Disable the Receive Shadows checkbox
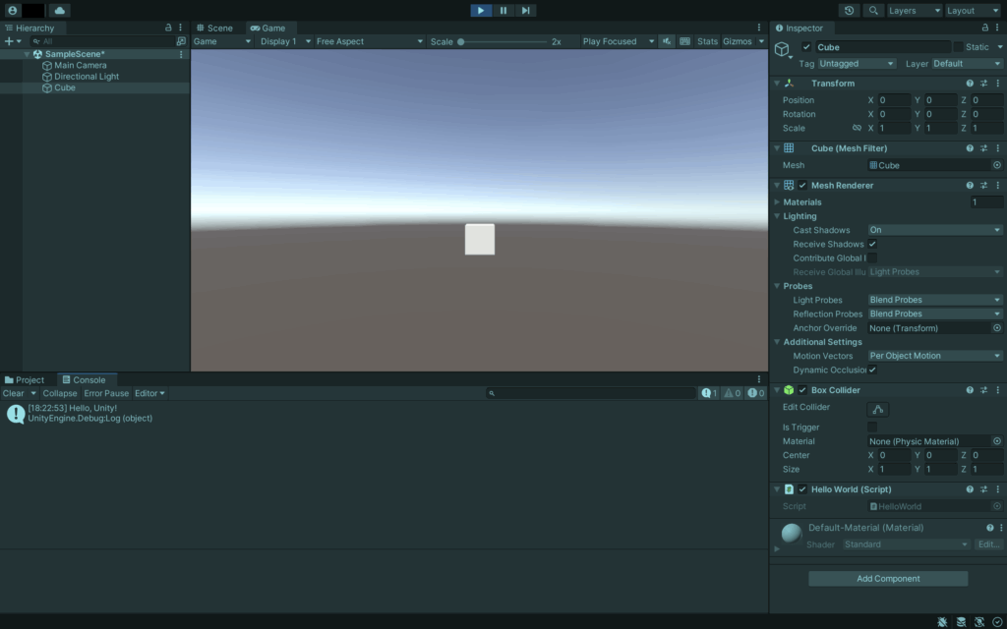 coord(872,244)
